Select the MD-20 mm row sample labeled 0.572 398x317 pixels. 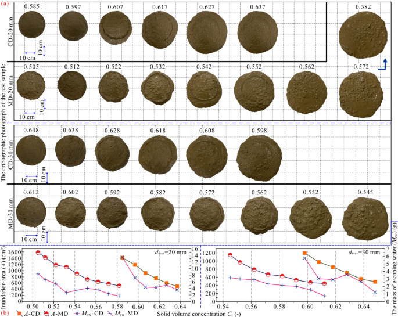pyautogui.click(x=361, y=94)
